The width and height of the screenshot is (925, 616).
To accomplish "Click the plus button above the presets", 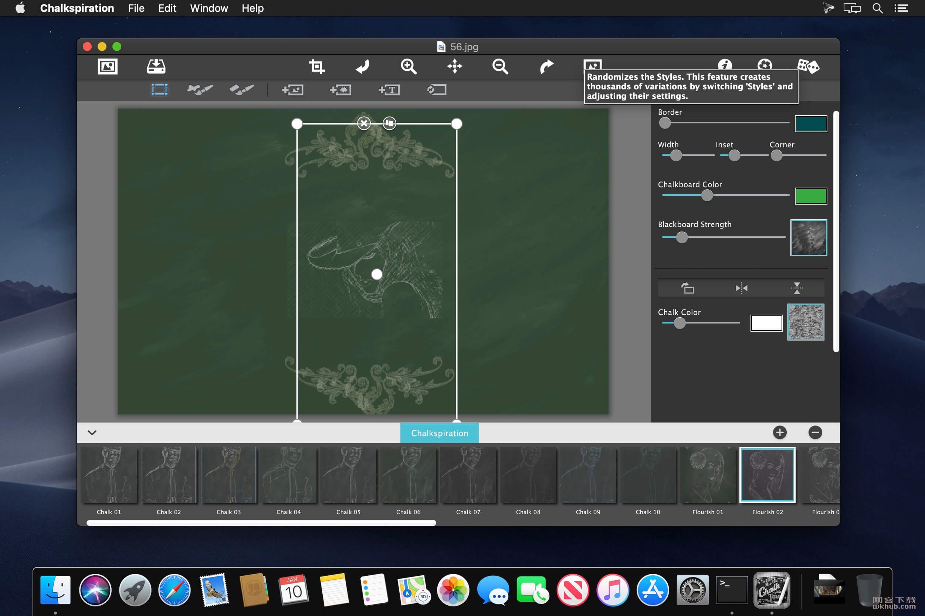I will pos(779,432).
